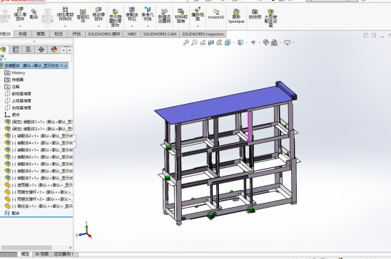This screenshot has height=259, width=391.
Task: Select 配合 (Mates) folder in tree
Action: click(x=12, y=213)
